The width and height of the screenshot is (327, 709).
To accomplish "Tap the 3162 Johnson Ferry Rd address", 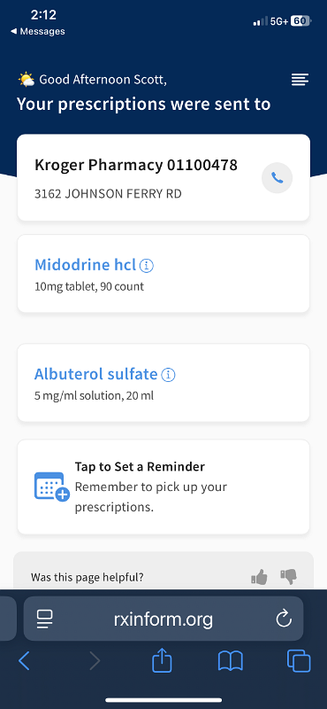I will (108, 194).
